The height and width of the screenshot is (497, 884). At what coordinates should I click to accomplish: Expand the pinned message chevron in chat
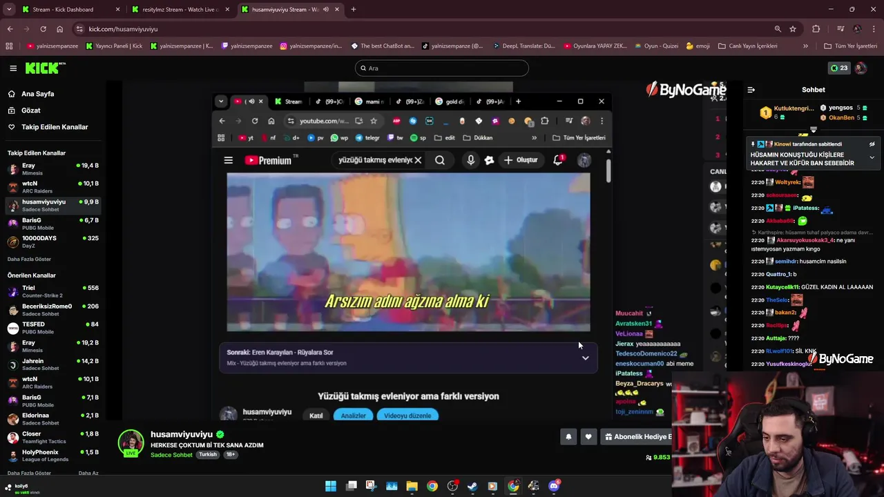click(872, 157)
